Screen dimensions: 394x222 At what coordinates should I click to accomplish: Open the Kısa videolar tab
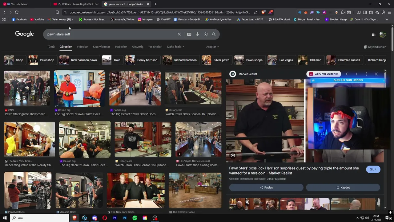[x=101, y=47]
